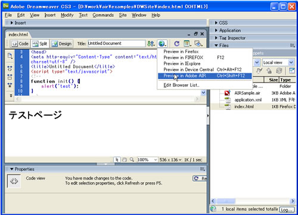
Task: Click the File Management icon beside the title field
Action: [151, 44]
